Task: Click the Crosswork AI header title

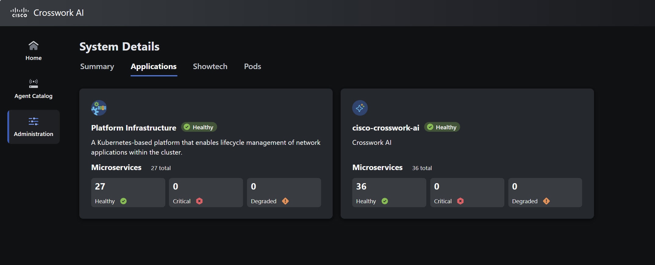Action: (x=59, y=13)
